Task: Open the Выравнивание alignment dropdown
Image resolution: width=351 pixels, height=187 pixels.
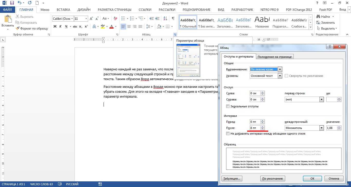Action: [280, 69]
